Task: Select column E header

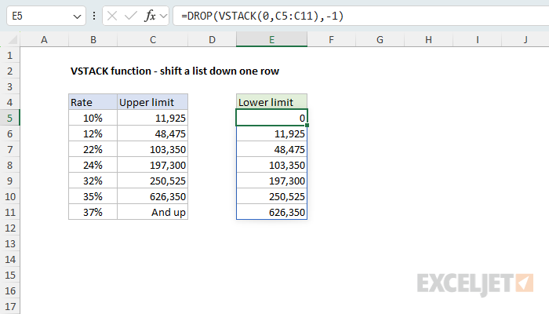Action: click(x=271, y=39)
